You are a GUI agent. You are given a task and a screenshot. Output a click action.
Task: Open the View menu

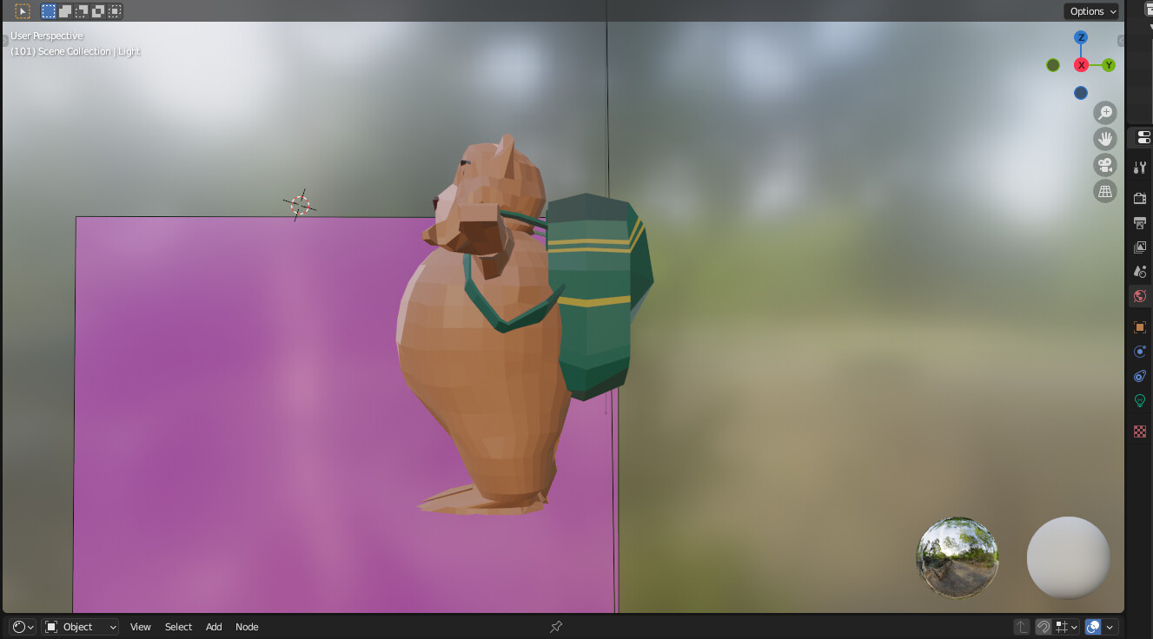point(141,627)
